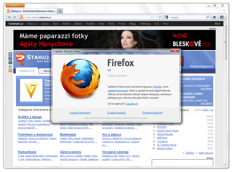Screen dimensions: 232x172
Task: Open Grafika a design category
Action: point(30,117)
